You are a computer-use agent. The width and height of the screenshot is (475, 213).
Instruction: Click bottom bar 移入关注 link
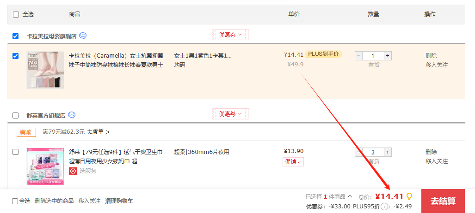click(x=89, y=201)
